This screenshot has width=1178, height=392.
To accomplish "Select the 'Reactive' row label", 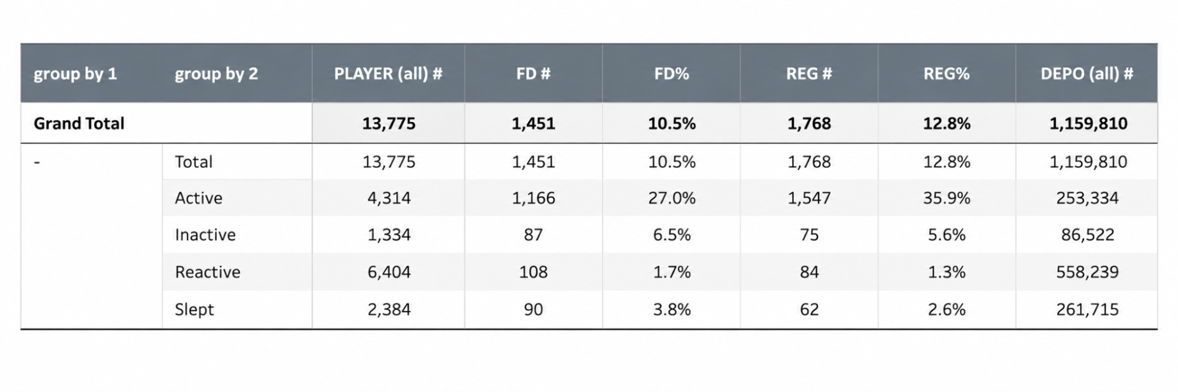I will click(x=207, y=272).
